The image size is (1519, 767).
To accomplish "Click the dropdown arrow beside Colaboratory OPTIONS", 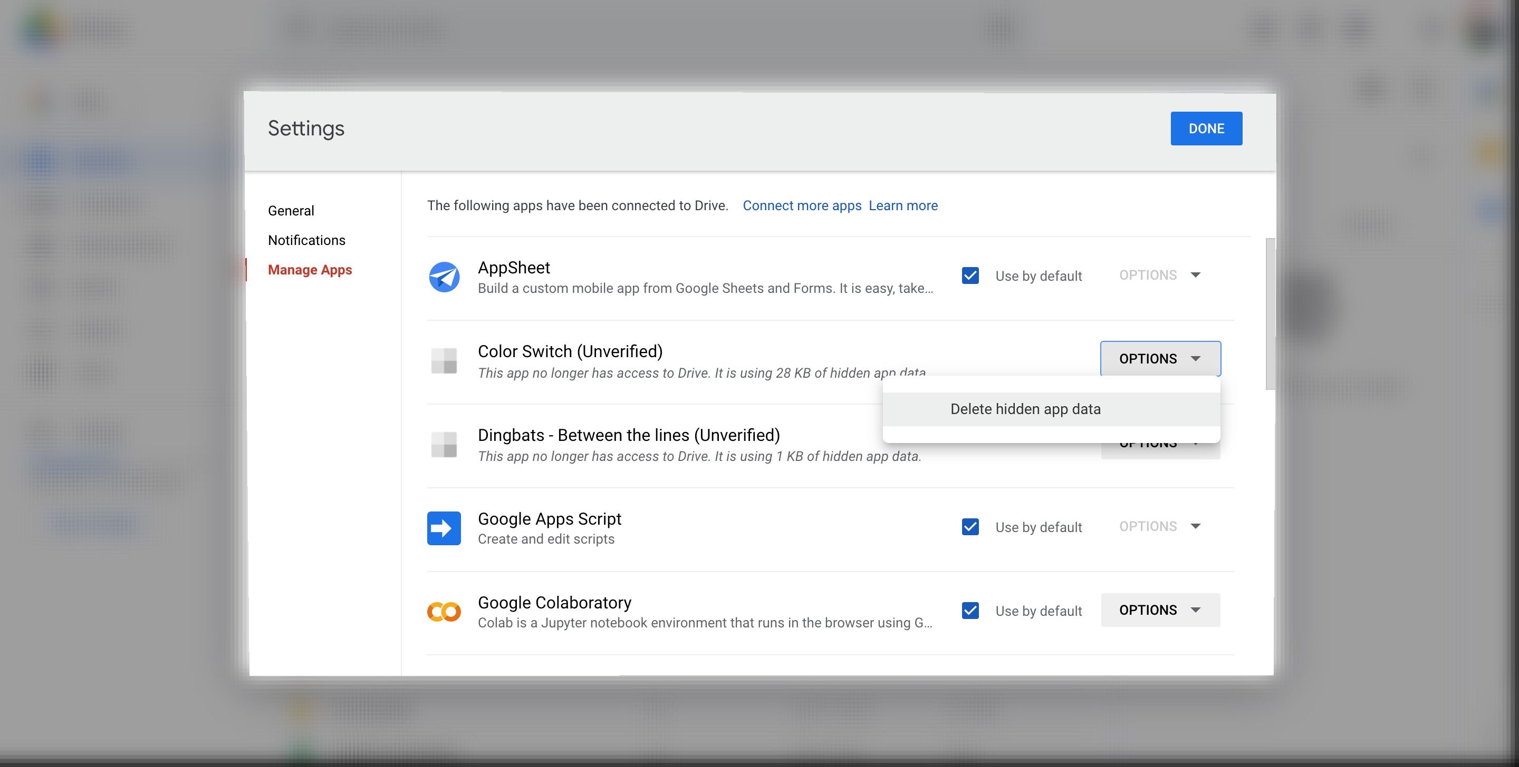I will point(1196,611).
